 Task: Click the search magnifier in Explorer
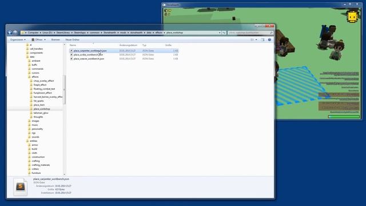pyautogui.click(x=271, y=33)
